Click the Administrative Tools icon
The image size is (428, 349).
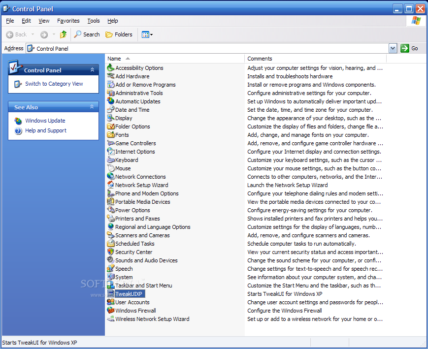click(110, 93)
